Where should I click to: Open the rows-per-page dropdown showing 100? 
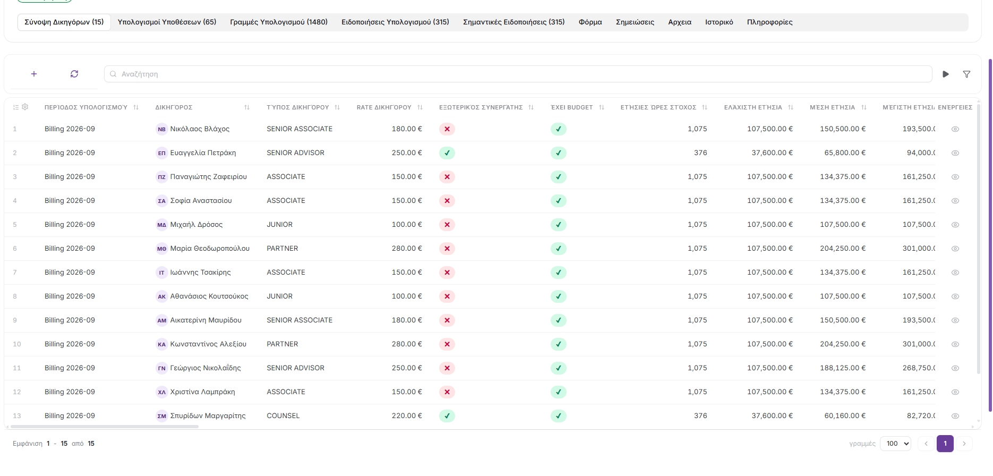click(x=895, y=444)
